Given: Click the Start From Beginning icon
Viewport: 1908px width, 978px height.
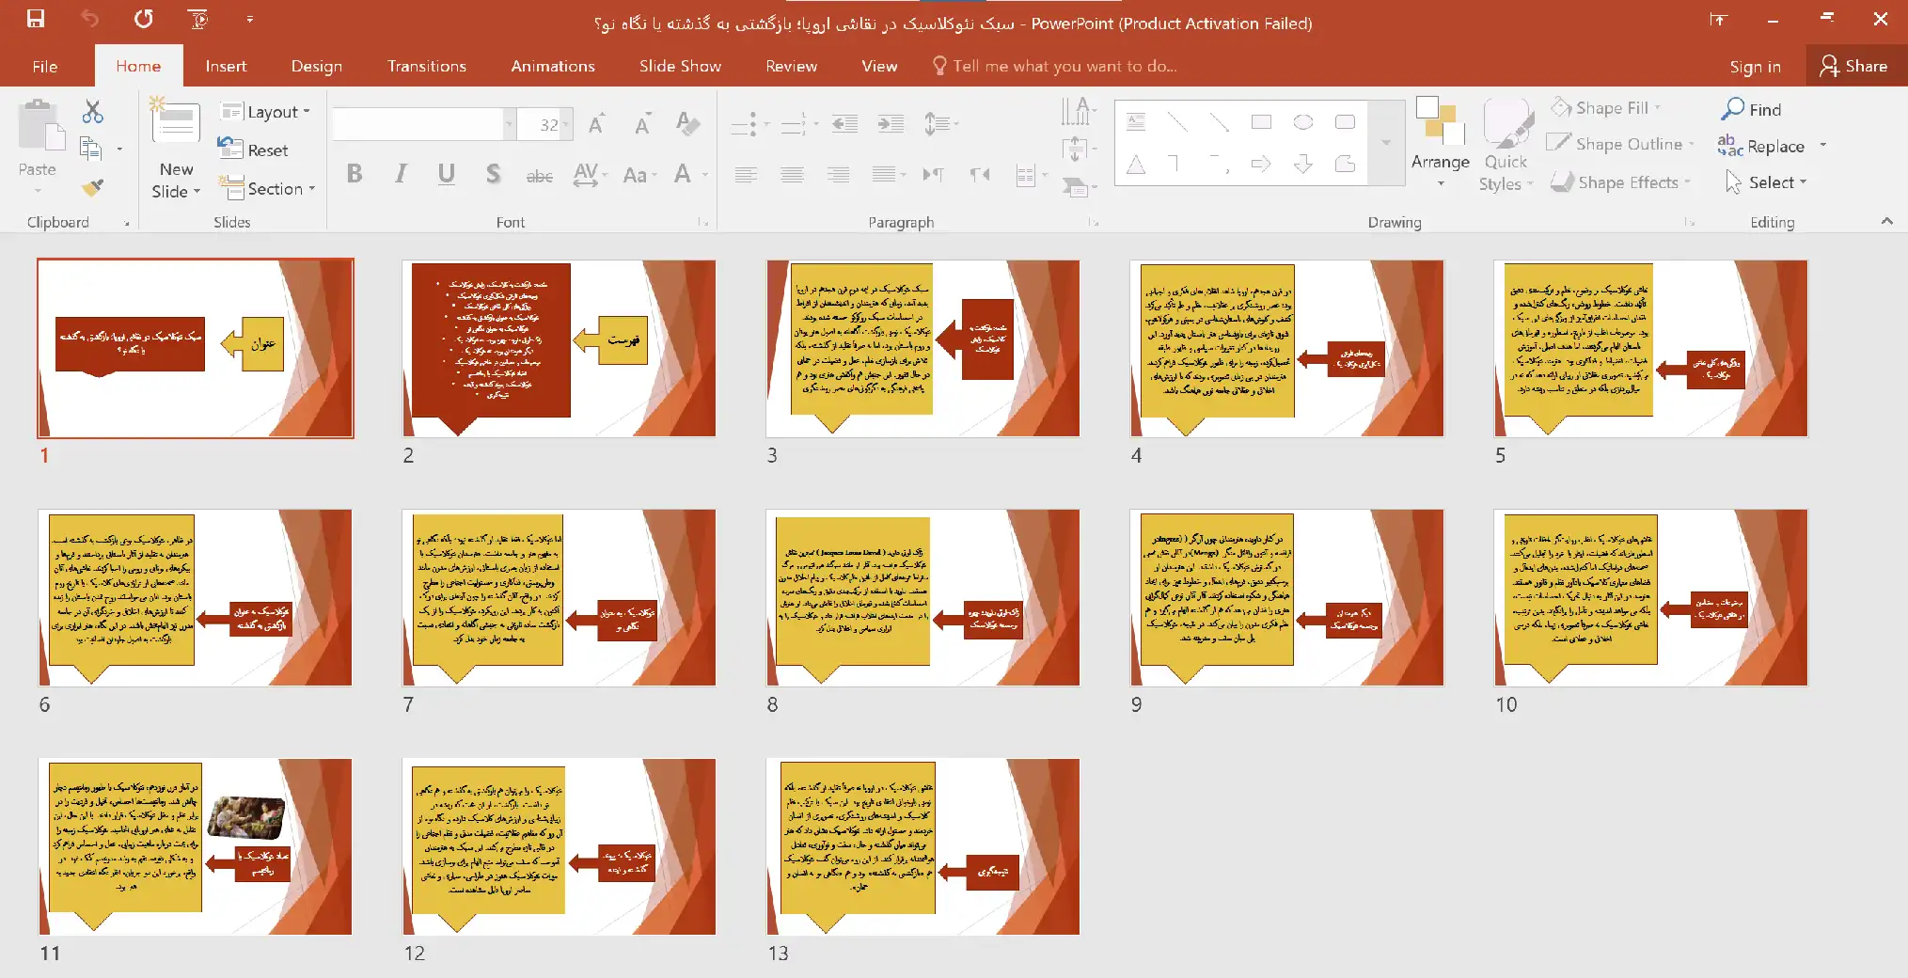Looking at the screenshot, I should click(197, 19).
